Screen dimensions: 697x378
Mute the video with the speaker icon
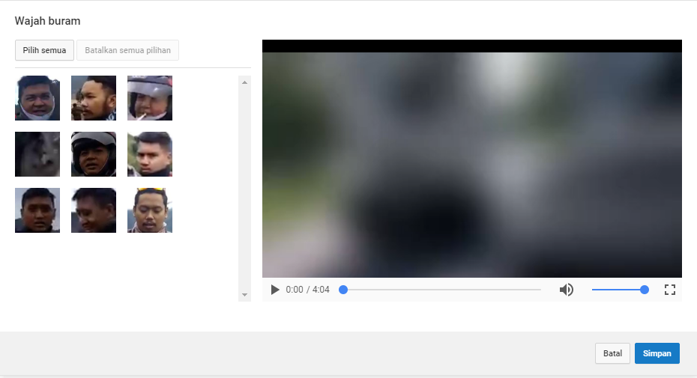(567, 290)
